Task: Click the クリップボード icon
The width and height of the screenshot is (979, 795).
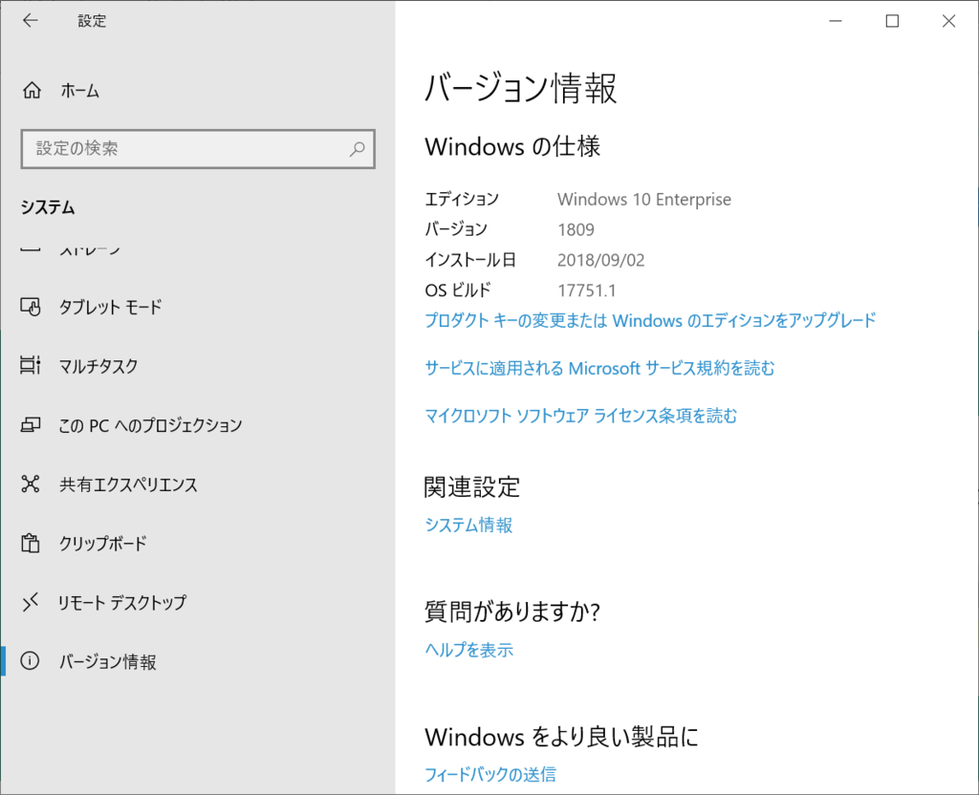Action: pyautogui.click(x=31, y=543)
